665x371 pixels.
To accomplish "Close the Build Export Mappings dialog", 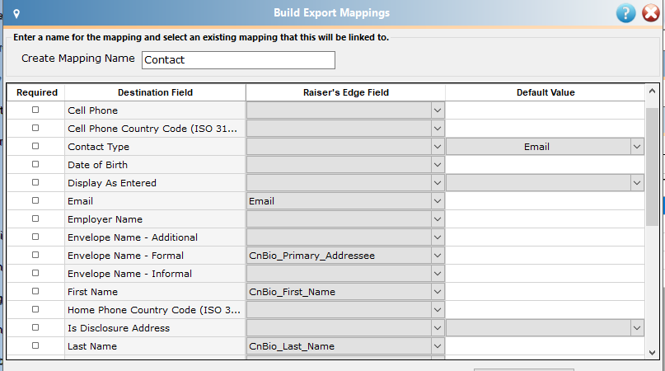I will [651, 13].
